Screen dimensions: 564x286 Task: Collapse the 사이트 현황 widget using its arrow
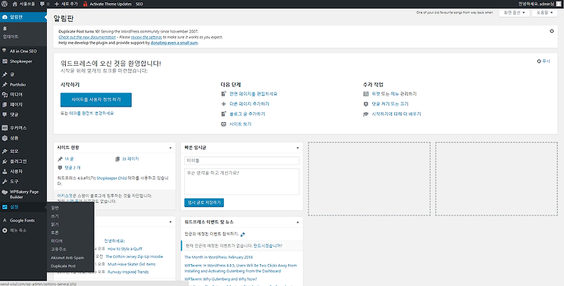[x=171, y=148]
